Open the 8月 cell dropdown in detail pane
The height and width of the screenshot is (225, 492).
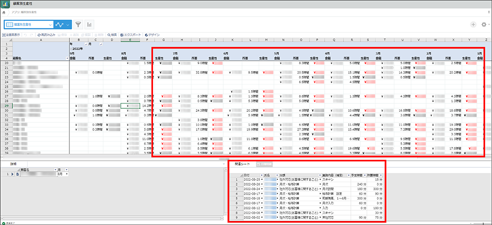point(66,174)
